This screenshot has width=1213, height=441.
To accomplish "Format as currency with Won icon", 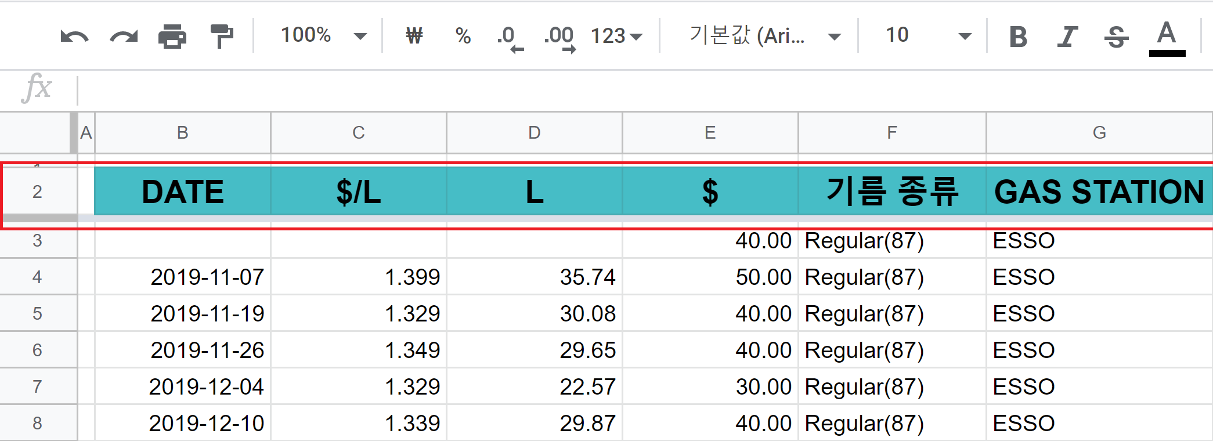I will (414, 36).
